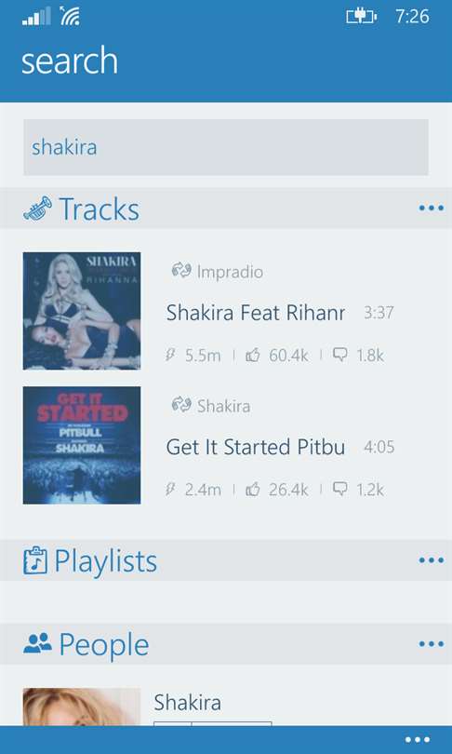Open Shakira profile under People

187,703
